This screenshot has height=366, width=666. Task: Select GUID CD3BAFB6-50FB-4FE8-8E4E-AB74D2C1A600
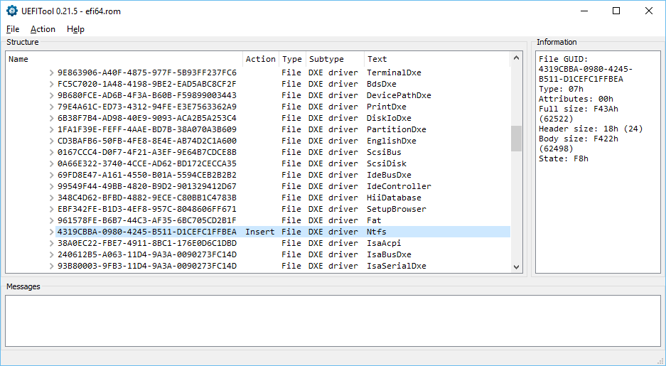coord(147,141)
